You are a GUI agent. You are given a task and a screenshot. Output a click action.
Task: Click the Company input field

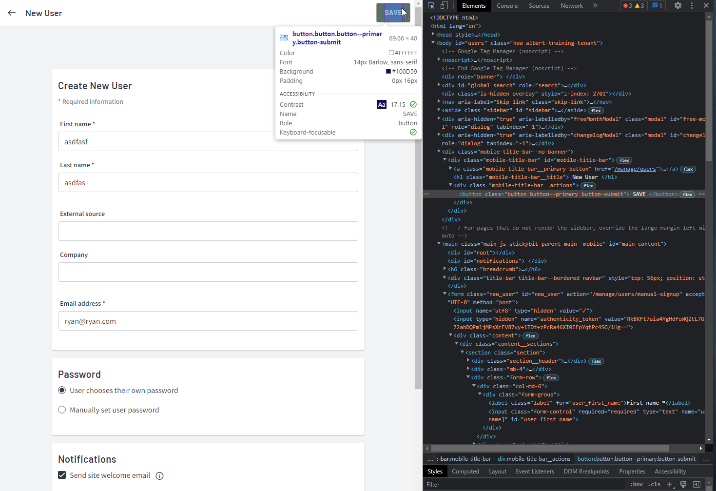pos(208,272)
